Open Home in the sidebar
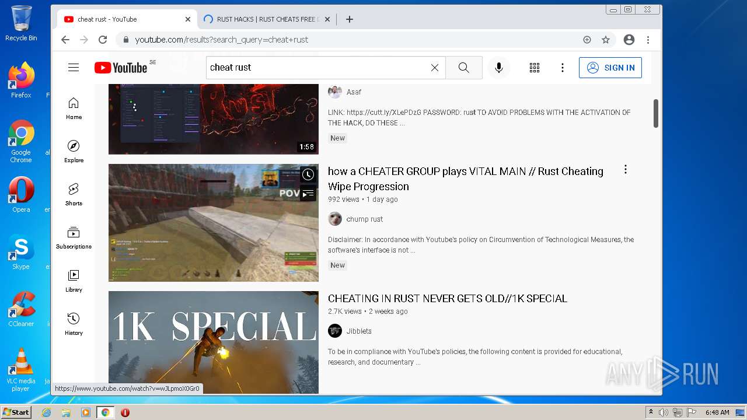The height and width of the screenshot is (420, 747). (x=74, y=108)
